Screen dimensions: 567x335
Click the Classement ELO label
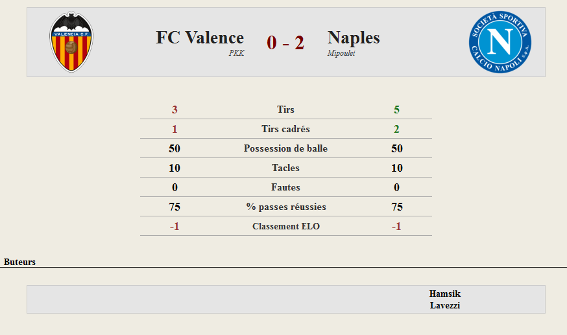click(x=286, y=226)
